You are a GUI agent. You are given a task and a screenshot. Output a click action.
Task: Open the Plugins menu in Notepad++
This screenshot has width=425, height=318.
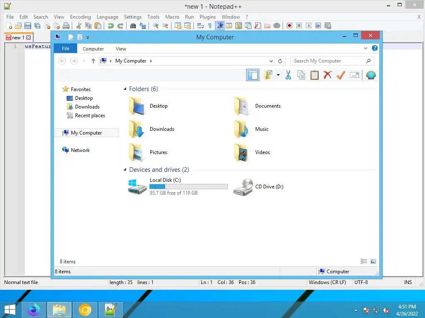[208, 17]
